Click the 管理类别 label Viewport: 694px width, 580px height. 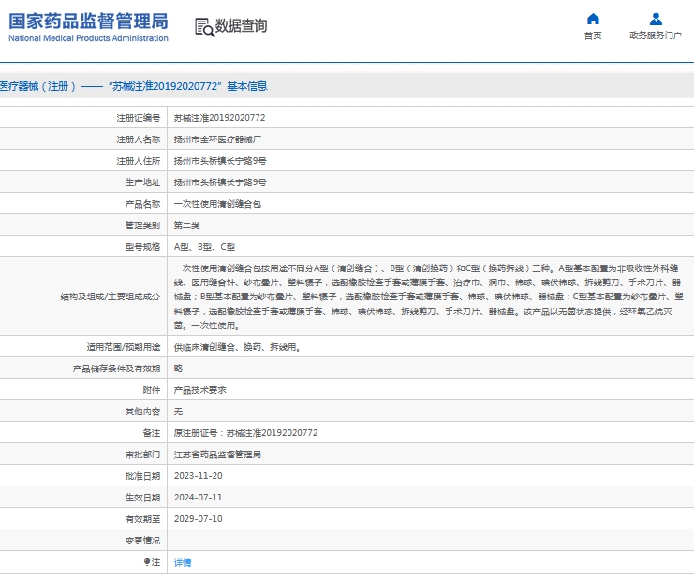pos(142,225)
